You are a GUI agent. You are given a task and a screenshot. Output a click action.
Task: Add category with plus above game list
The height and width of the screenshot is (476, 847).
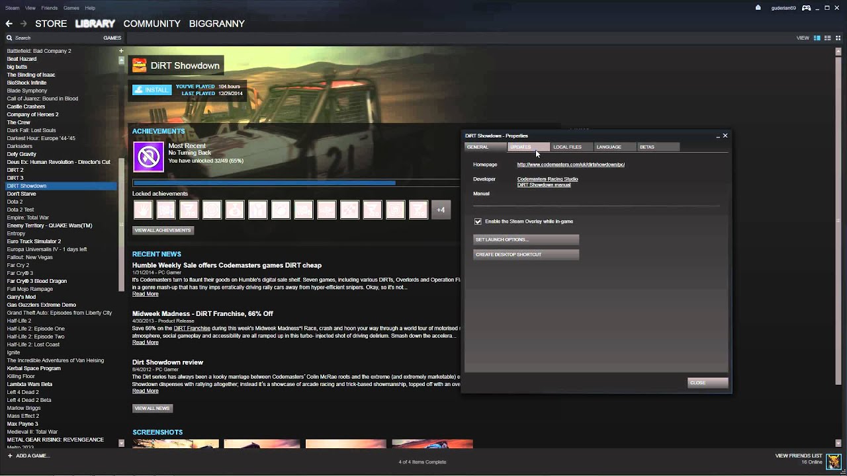pos(121,51)
